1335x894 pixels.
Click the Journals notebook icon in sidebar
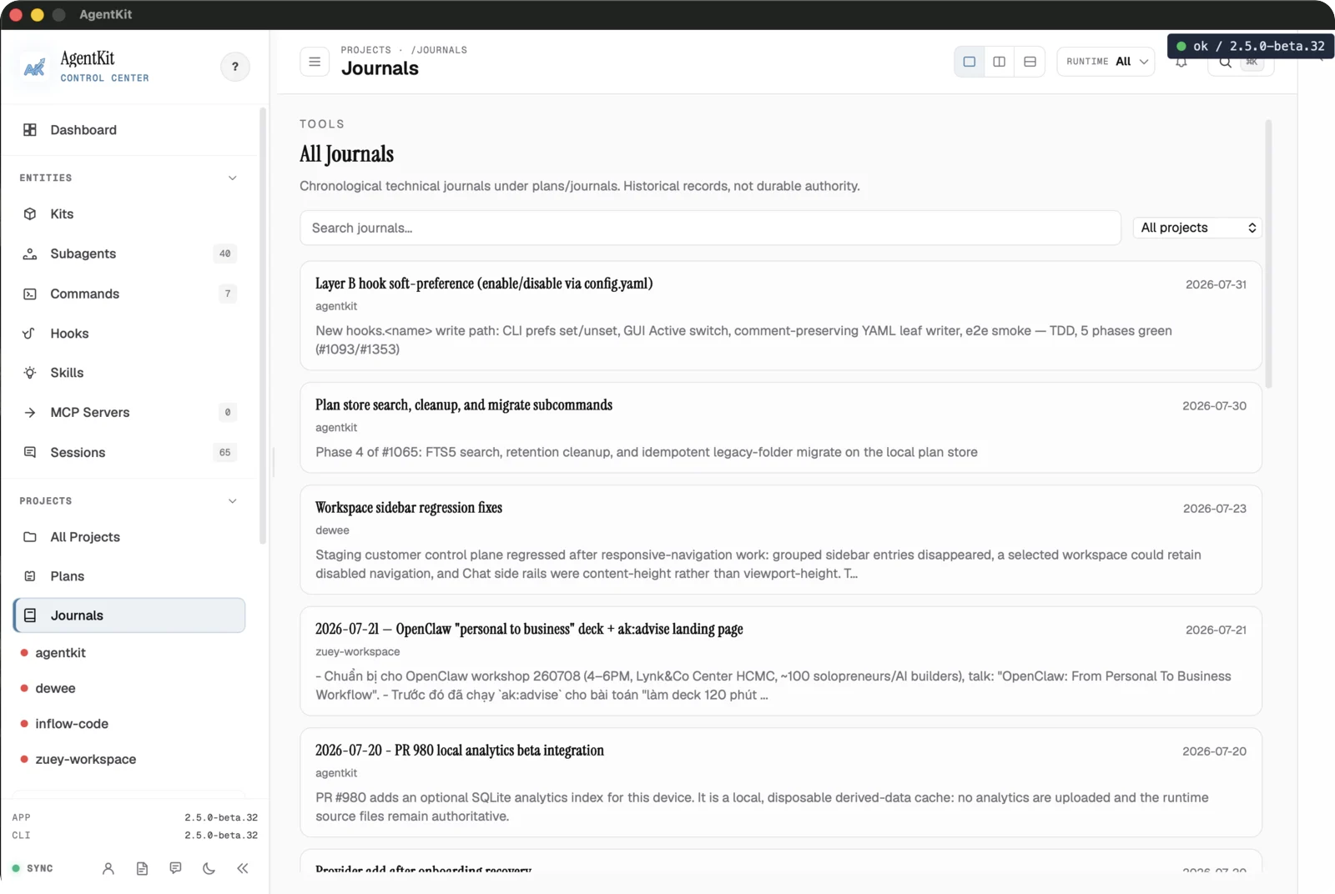point(30,615)
